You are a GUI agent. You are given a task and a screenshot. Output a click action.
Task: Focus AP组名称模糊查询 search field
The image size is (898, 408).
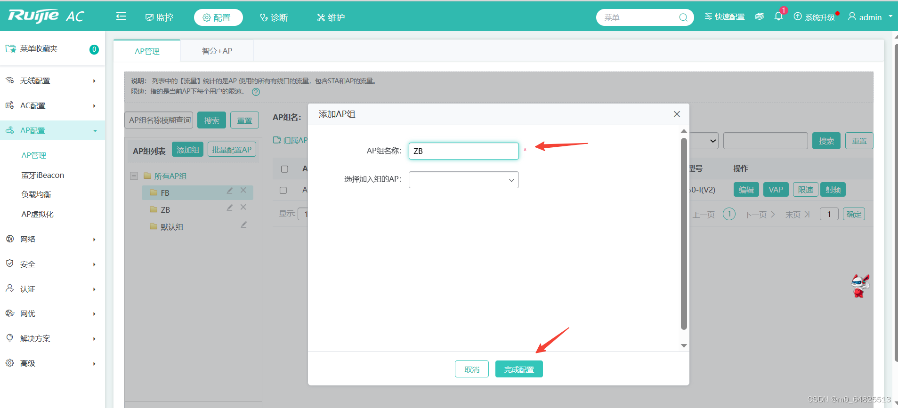point(159,120)
